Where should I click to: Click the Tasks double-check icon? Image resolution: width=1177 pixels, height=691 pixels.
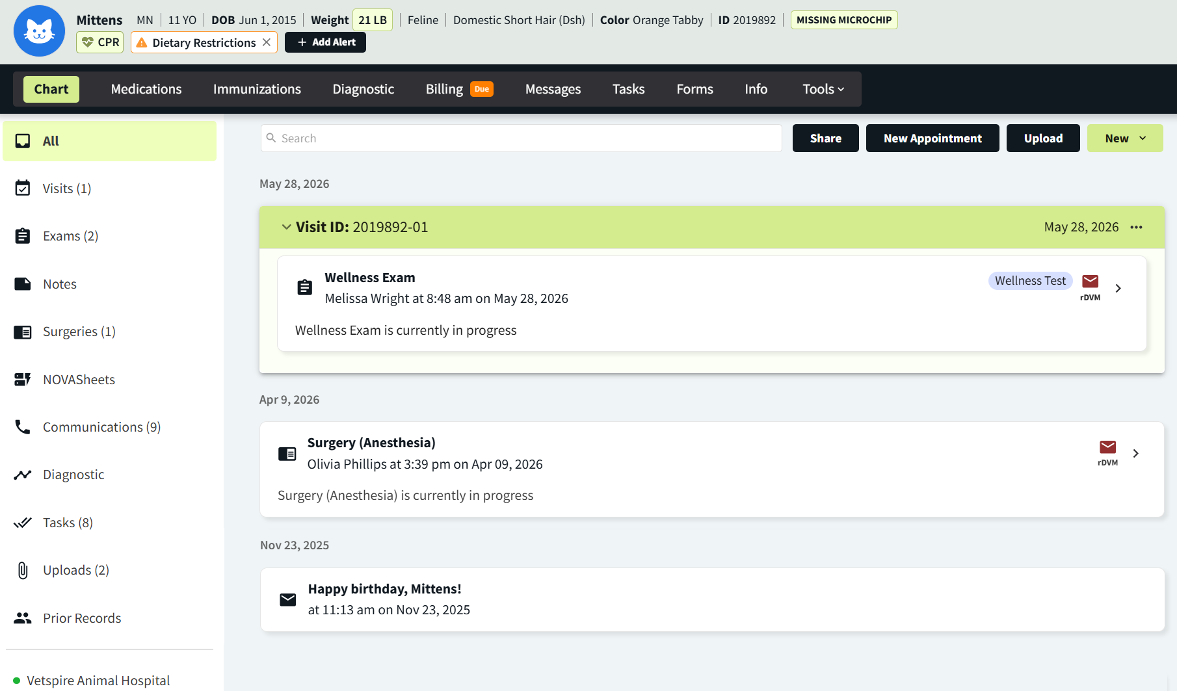pyautogui.click(x=23, y=523)
